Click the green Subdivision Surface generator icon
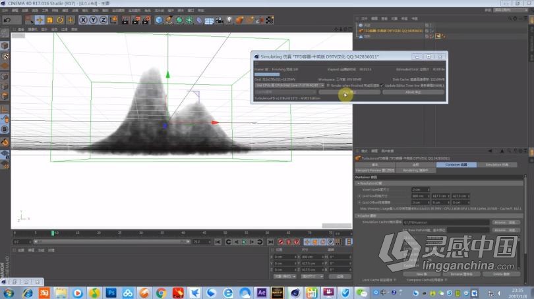534x299 pixels. (x=179, y=20)
